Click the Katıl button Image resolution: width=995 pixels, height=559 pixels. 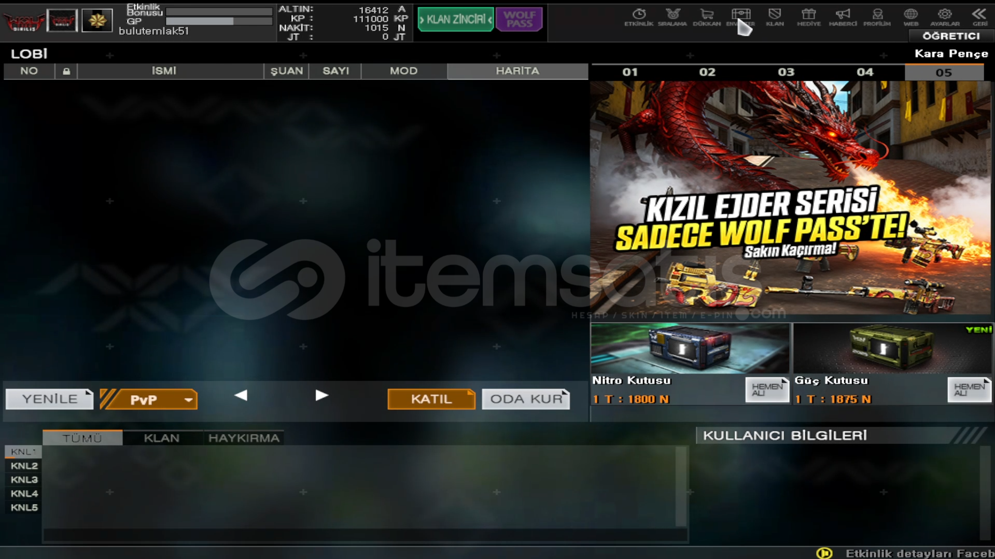click(x=431, y=399)
